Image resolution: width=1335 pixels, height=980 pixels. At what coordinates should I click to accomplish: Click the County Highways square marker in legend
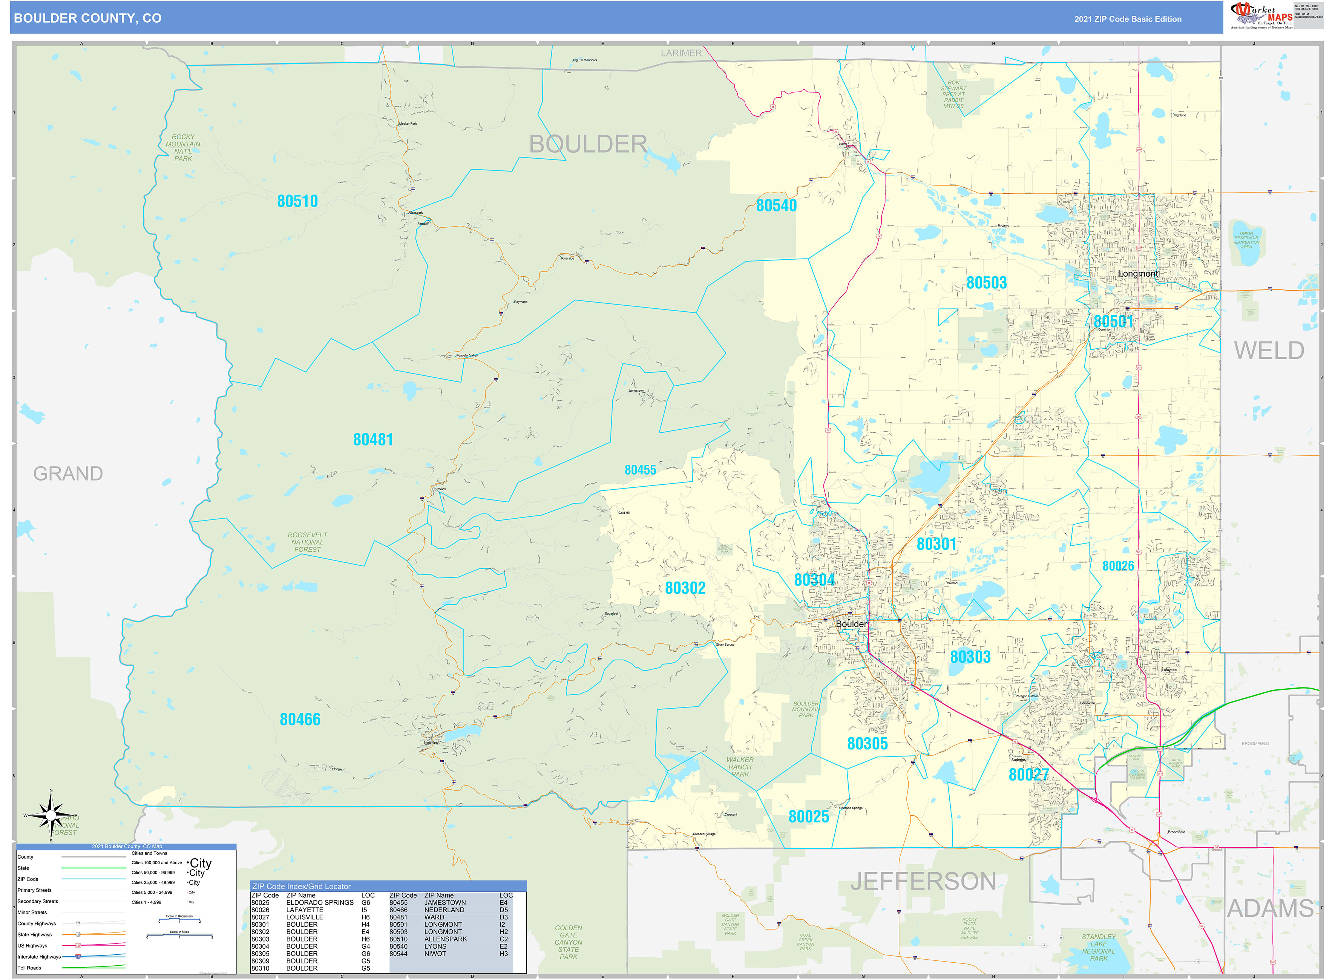[x=78, y=923]
